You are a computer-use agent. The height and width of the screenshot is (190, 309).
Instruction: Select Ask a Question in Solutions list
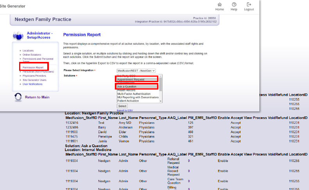pos(138,87)
